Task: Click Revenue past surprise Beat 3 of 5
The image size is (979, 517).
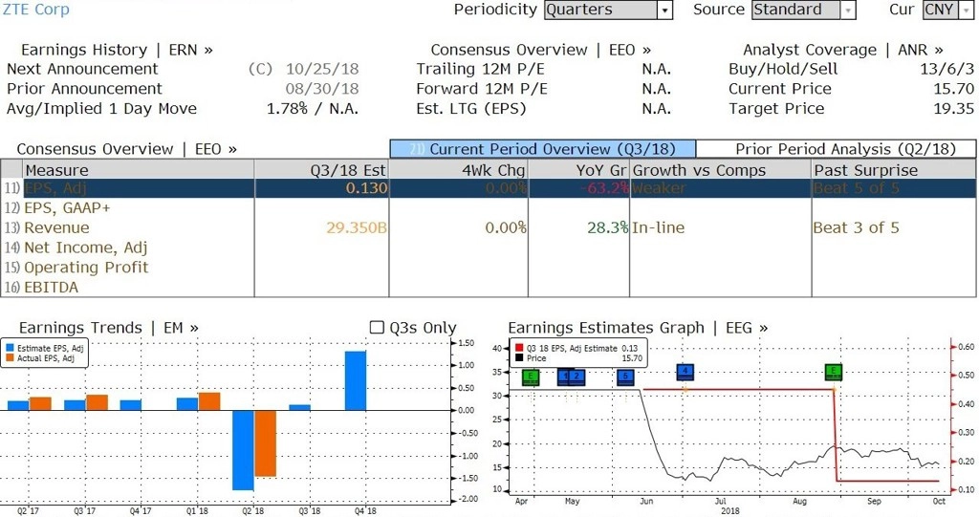Action: (x=856, y=227)
